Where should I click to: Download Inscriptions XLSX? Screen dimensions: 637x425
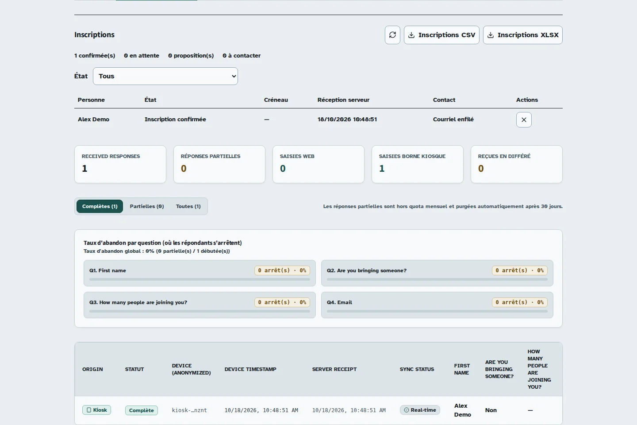pos(523,35)
